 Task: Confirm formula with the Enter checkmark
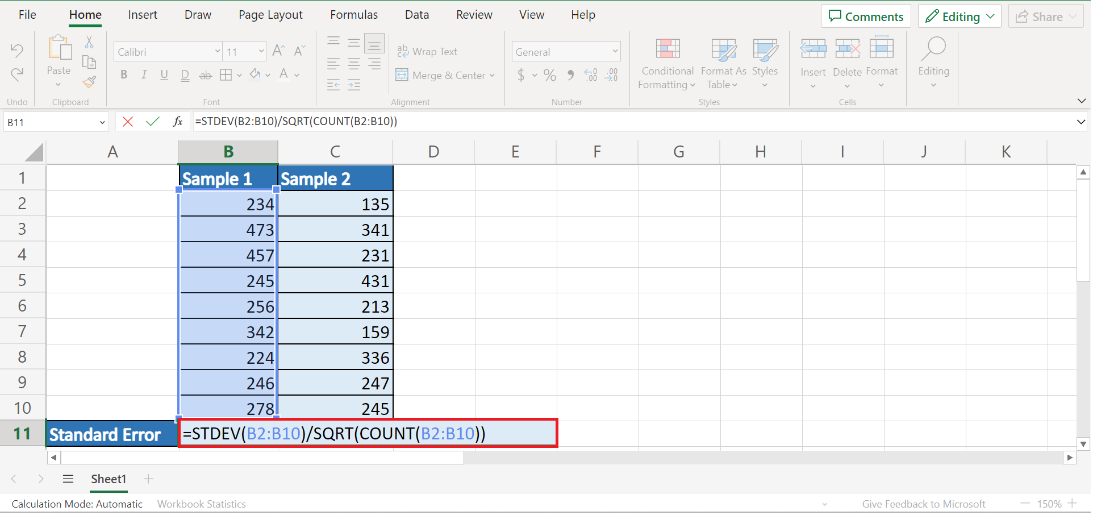152,122
